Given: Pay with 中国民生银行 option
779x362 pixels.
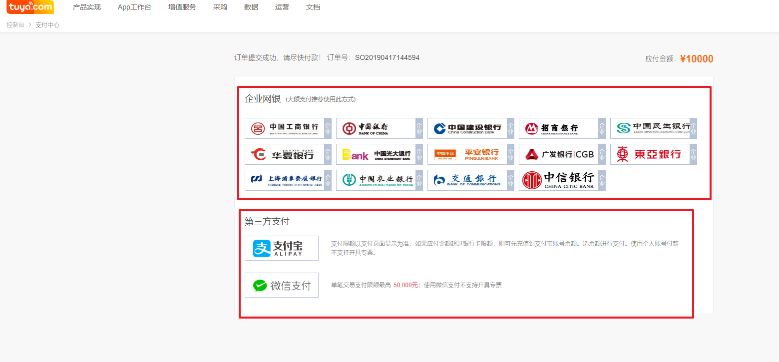Looking at the screenshot, I should [x=654, y=128].
